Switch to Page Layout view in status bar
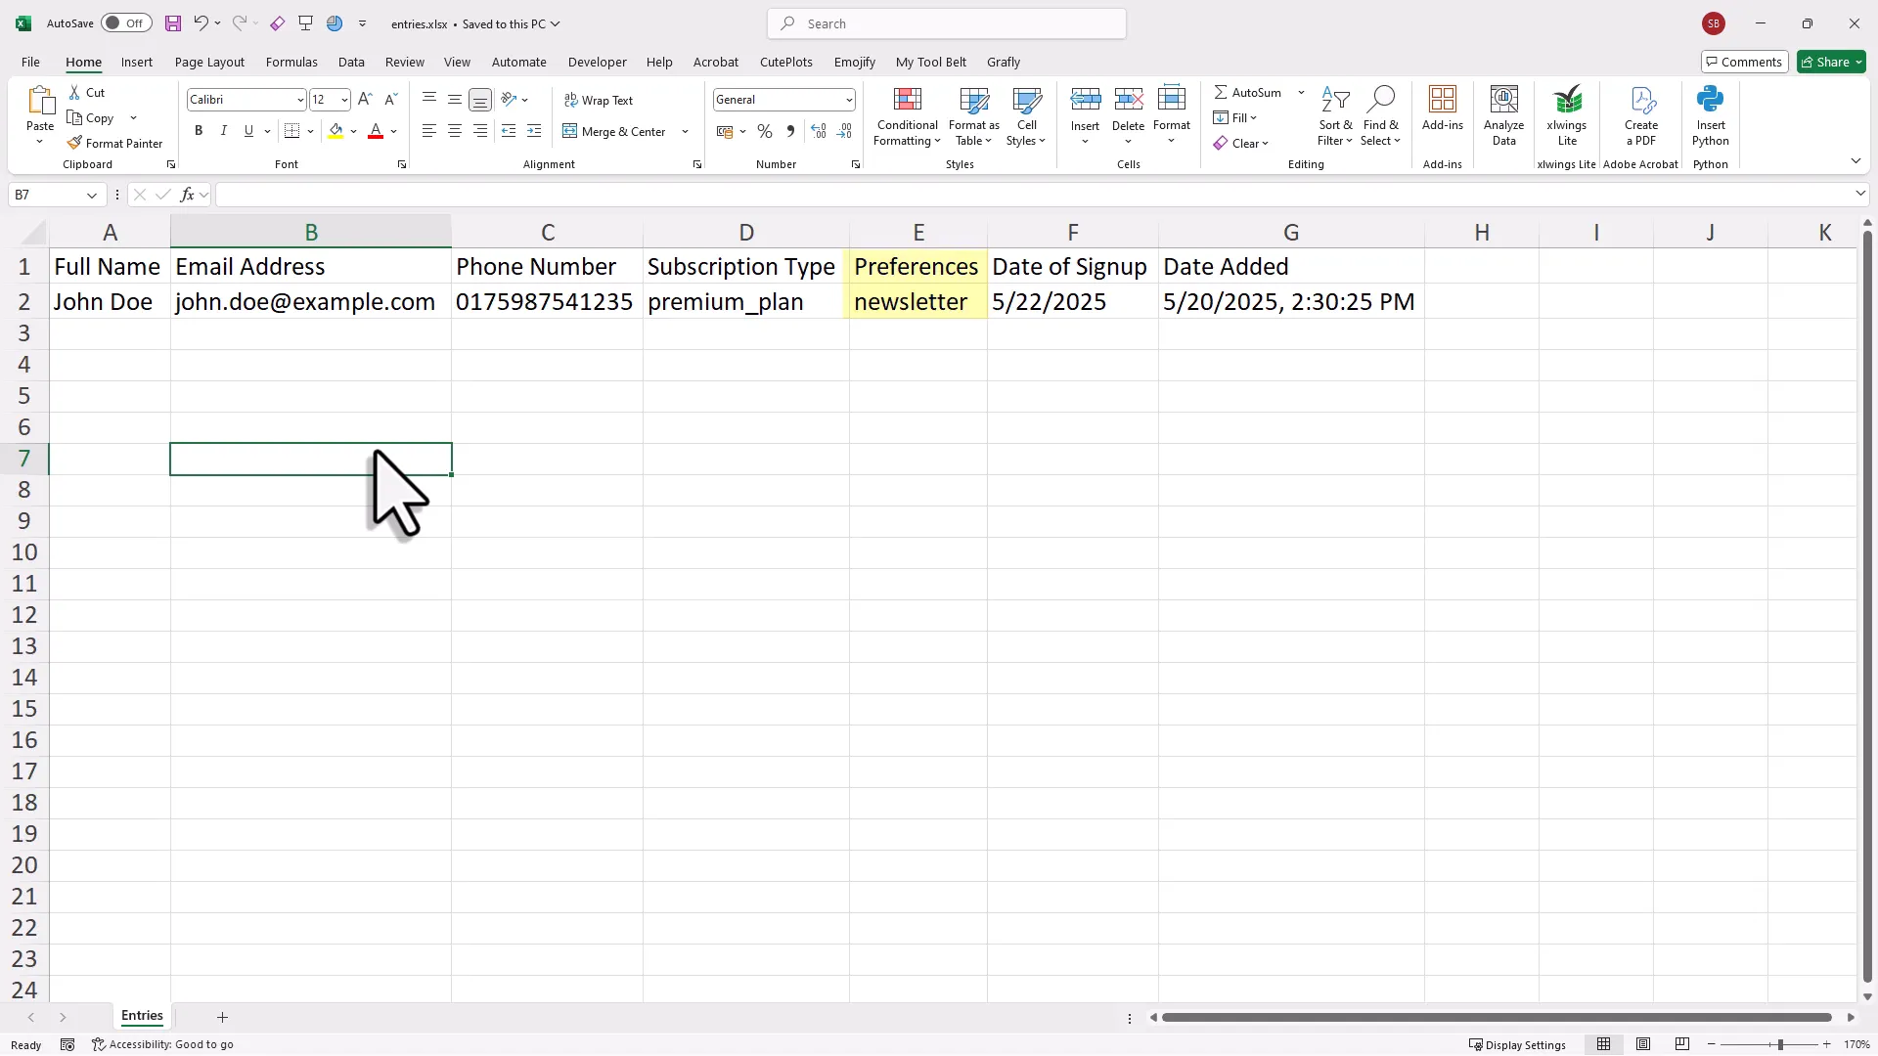 (x=1643, y=1044)
